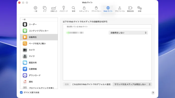The image size is (175, 98).
Task: Open the 自動再生しない dropdown for the site
Action: coord(128,33)
